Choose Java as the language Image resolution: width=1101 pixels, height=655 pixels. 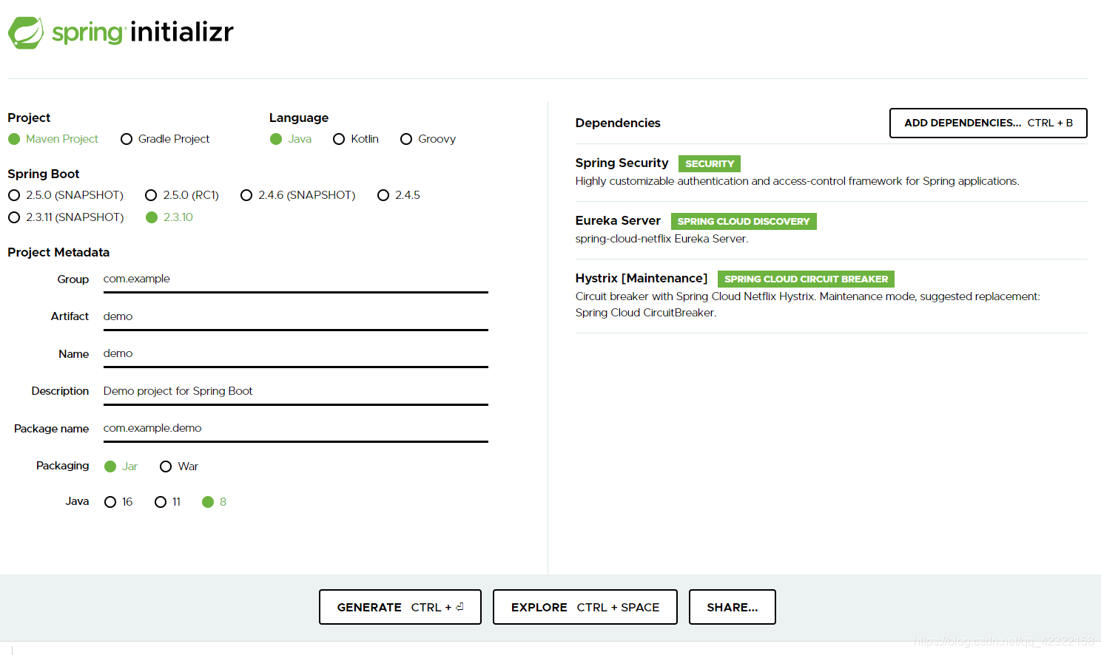point(291,139)
